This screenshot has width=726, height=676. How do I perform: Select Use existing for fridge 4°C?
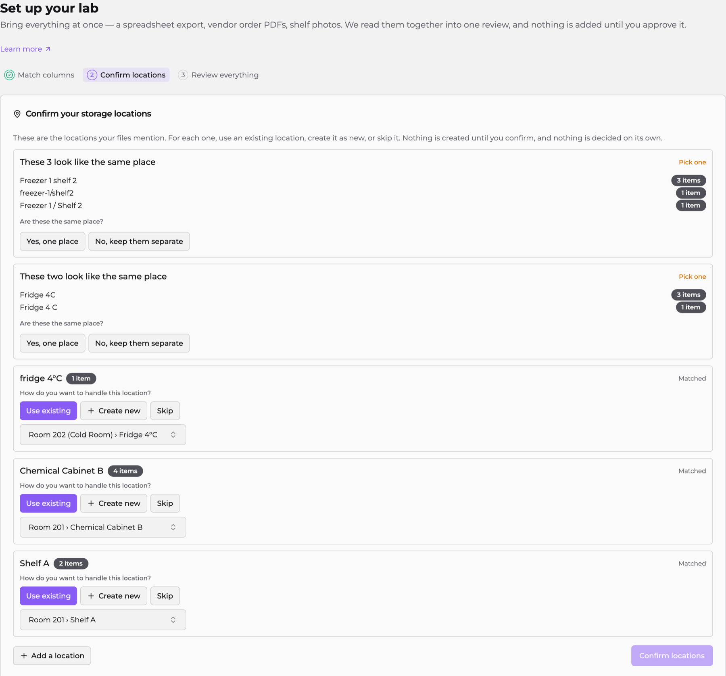48,411
